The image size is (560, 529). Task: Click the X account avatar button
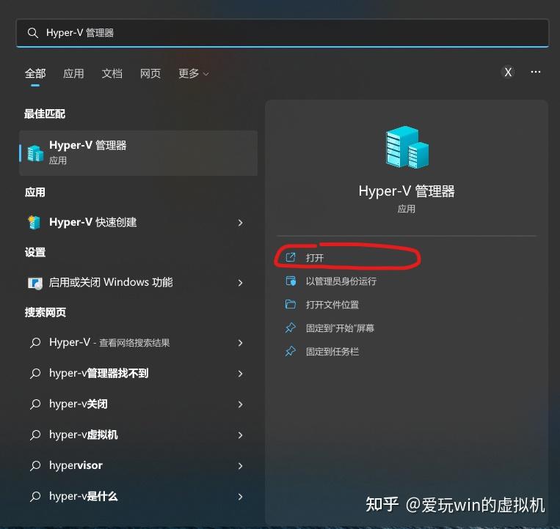[x=508, y=73]
